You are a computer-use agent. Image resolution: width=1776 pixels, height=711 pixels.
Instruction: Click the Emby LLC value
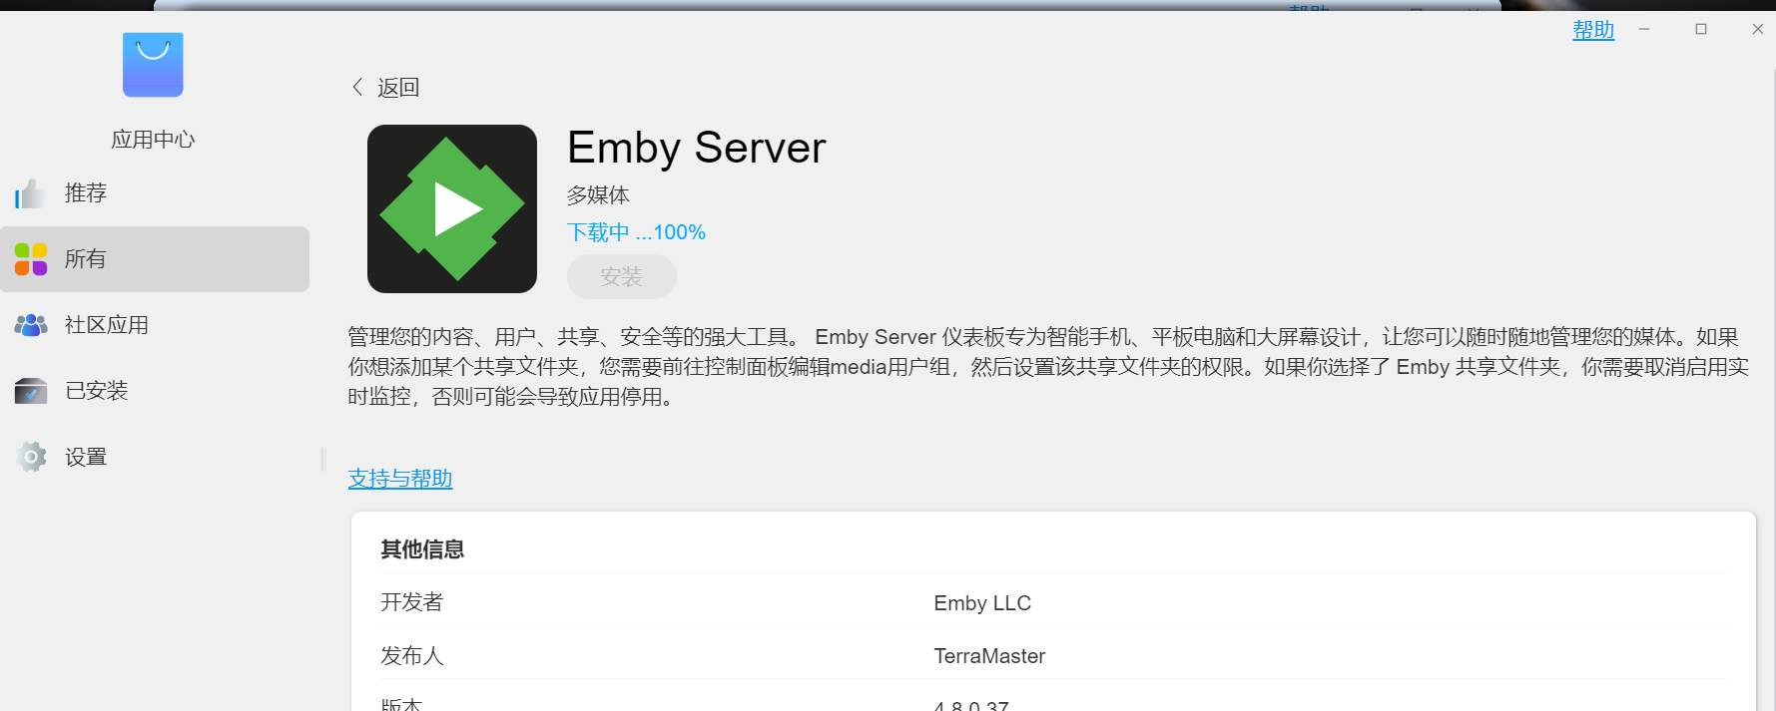pyautogui.click(x=982, y=603)
